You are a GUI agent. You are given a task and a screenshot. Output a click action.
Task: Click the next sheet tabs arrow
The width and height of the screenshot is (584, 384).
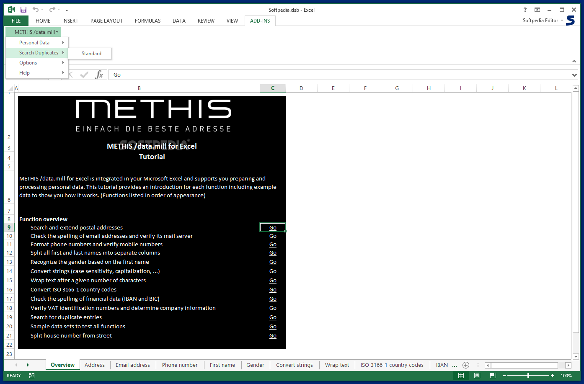click(x=28, y=365)
